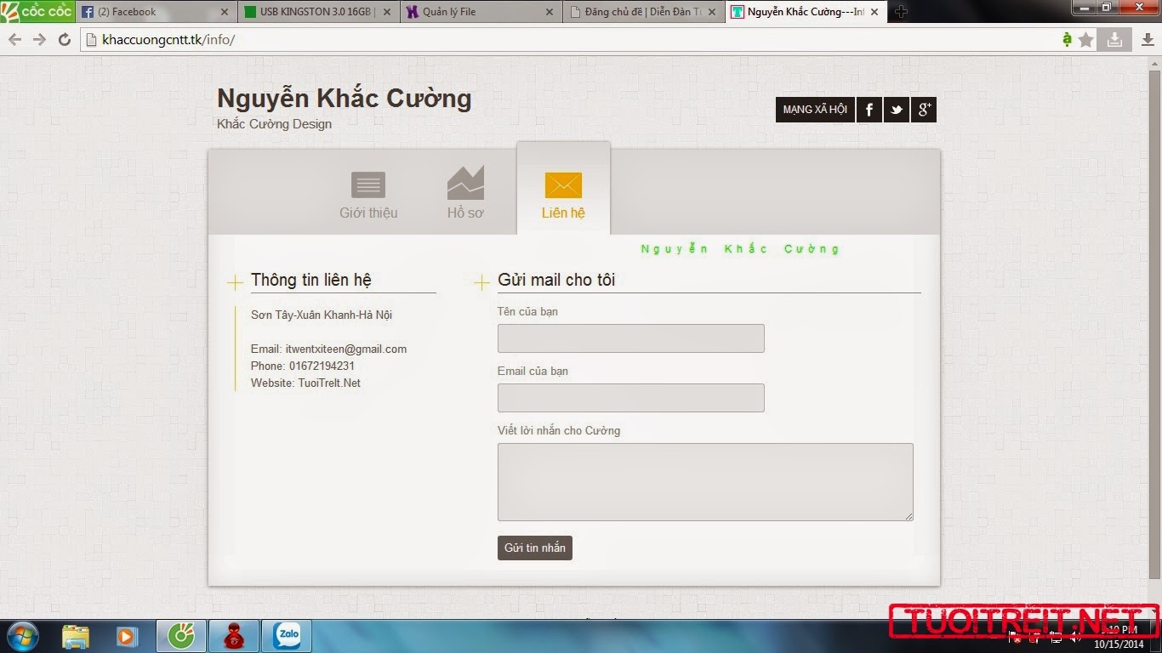Click the Liên hệ envelope icon
This screenshot has height=653, width=1162.
563,185
